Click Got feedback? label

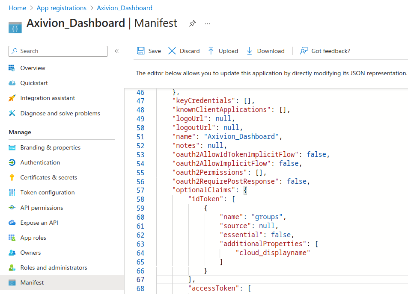(x=331, y=51)
